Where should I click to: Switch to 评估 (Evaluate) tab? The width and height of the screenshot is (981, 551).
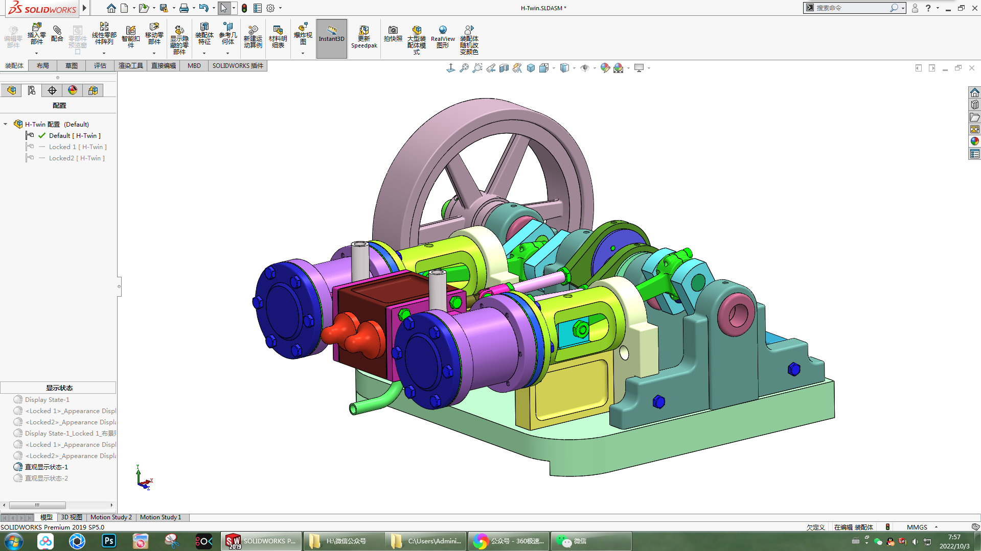pyautogui.click(x=100, y=66)
